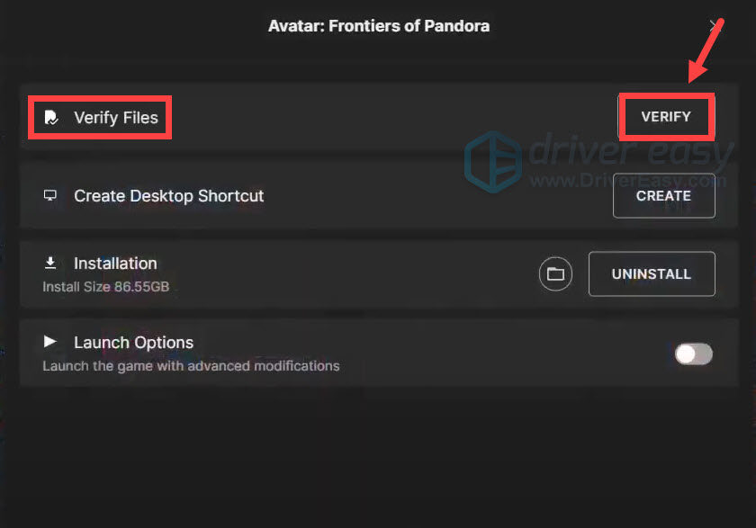Select the Verify Files label

[116, 118]
